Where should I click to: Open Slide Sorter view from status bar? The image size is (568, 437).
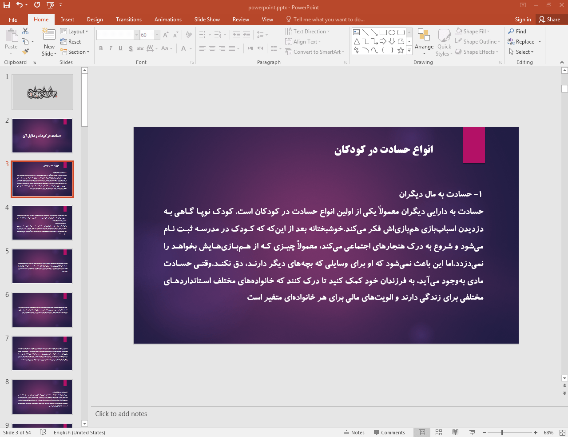[x=439, y=433]
